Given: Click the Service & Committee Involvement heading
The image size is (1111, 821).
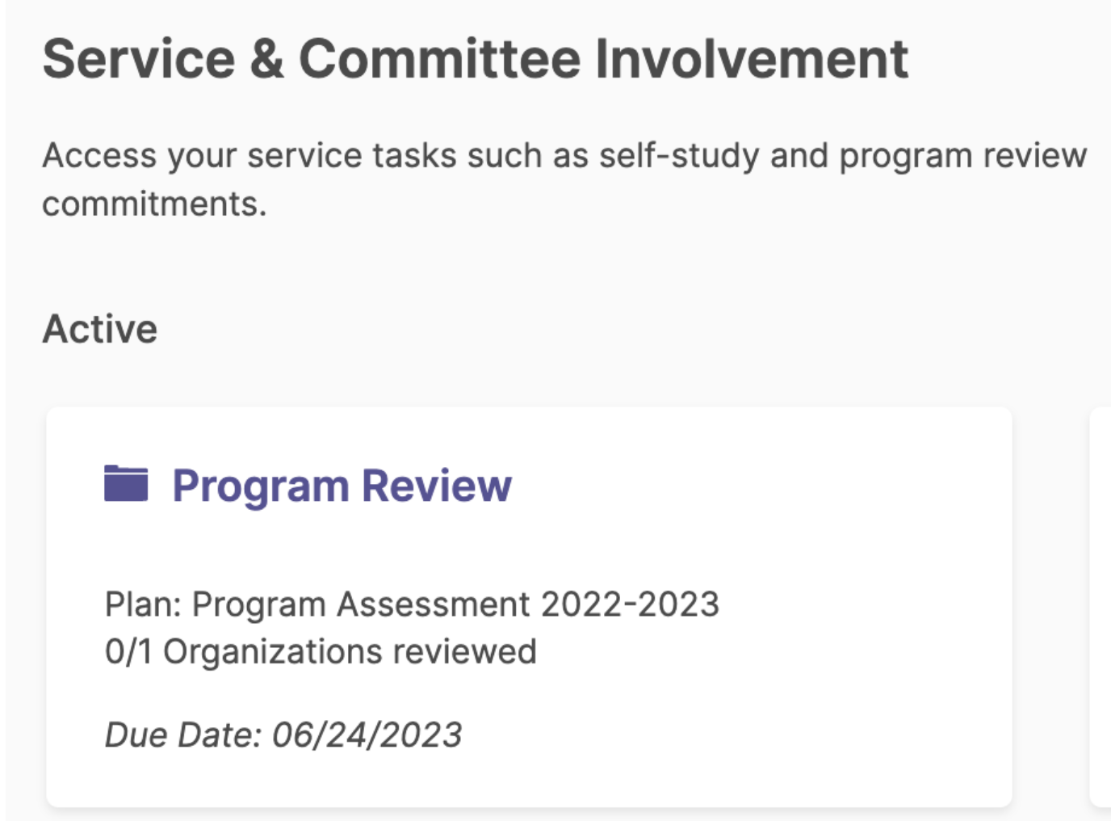Looking at the screenshot, I should tap(476, 59).
